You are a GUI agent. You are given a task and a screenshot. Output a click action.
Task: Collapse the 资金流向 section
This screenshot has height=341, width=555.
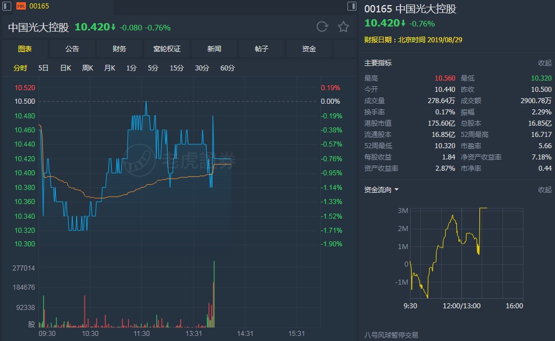(545, 190)
